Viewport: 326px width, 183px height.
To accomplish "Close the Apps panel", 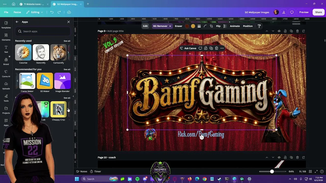I will [69, 22].
